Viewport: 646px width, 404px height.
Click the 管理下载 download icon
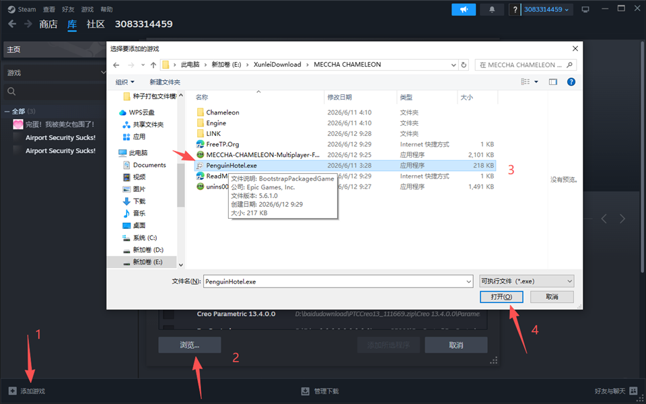click(306, 391)
